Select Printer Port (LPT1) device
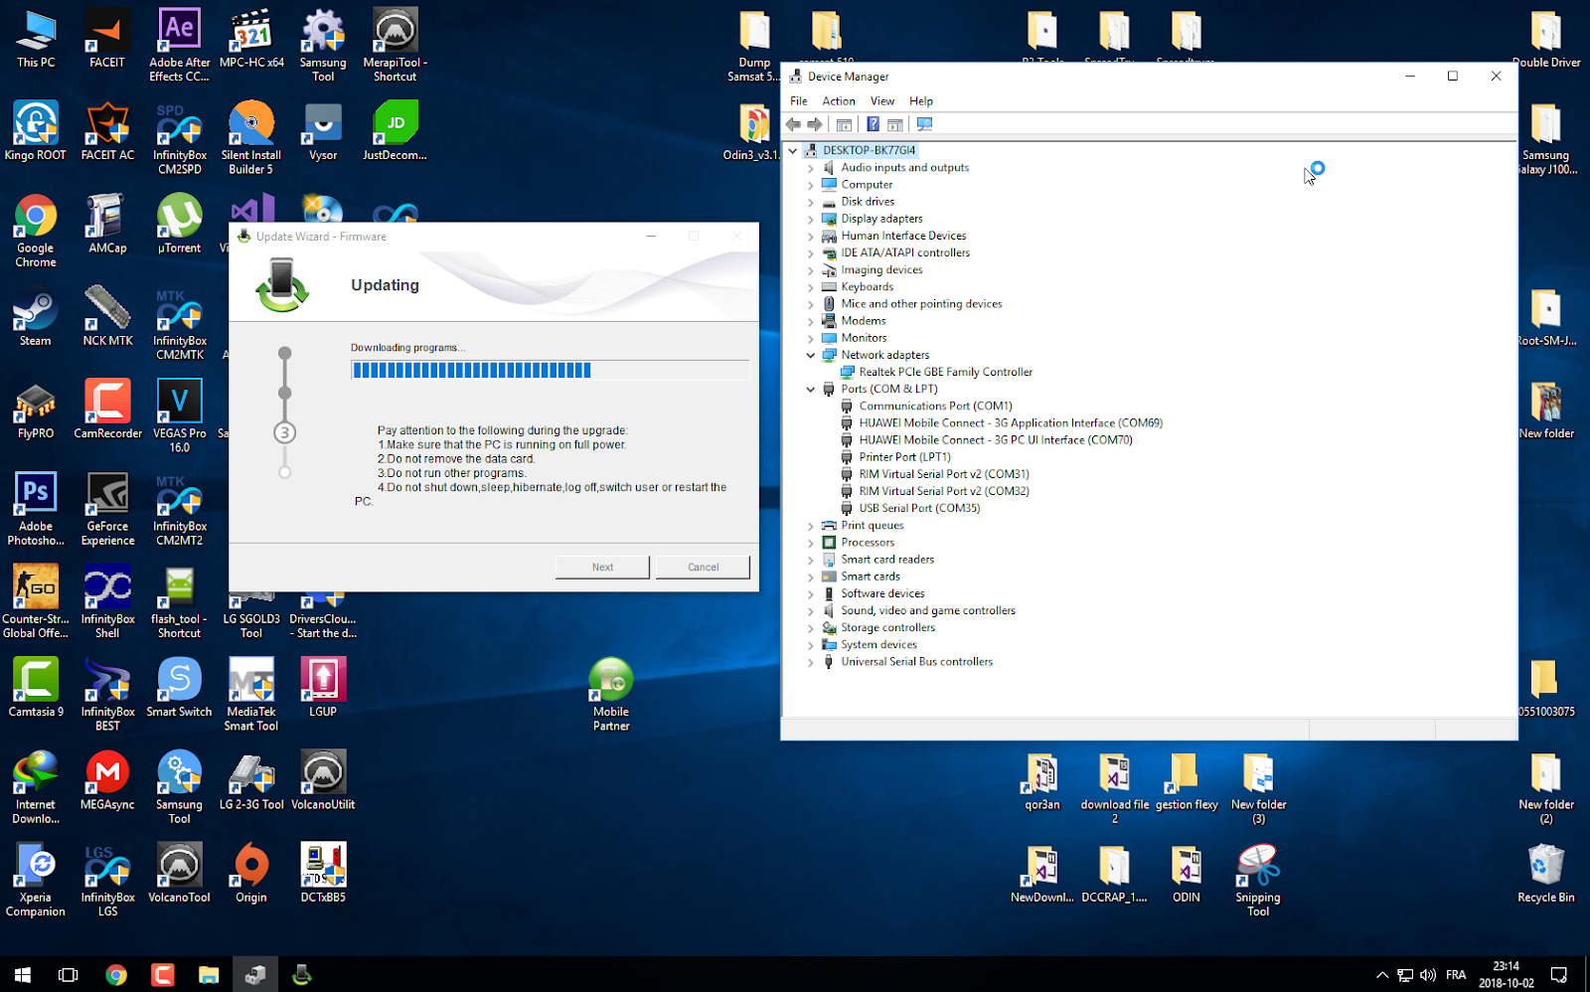Screen dimensions: 1590x992 point(904,457)
